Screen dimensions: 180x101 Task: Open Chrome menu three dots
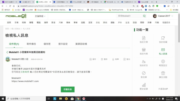click(177, 6)
